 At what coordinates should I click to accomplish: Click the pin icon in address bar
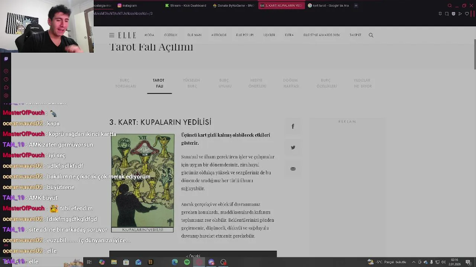[x=440, y=14]
